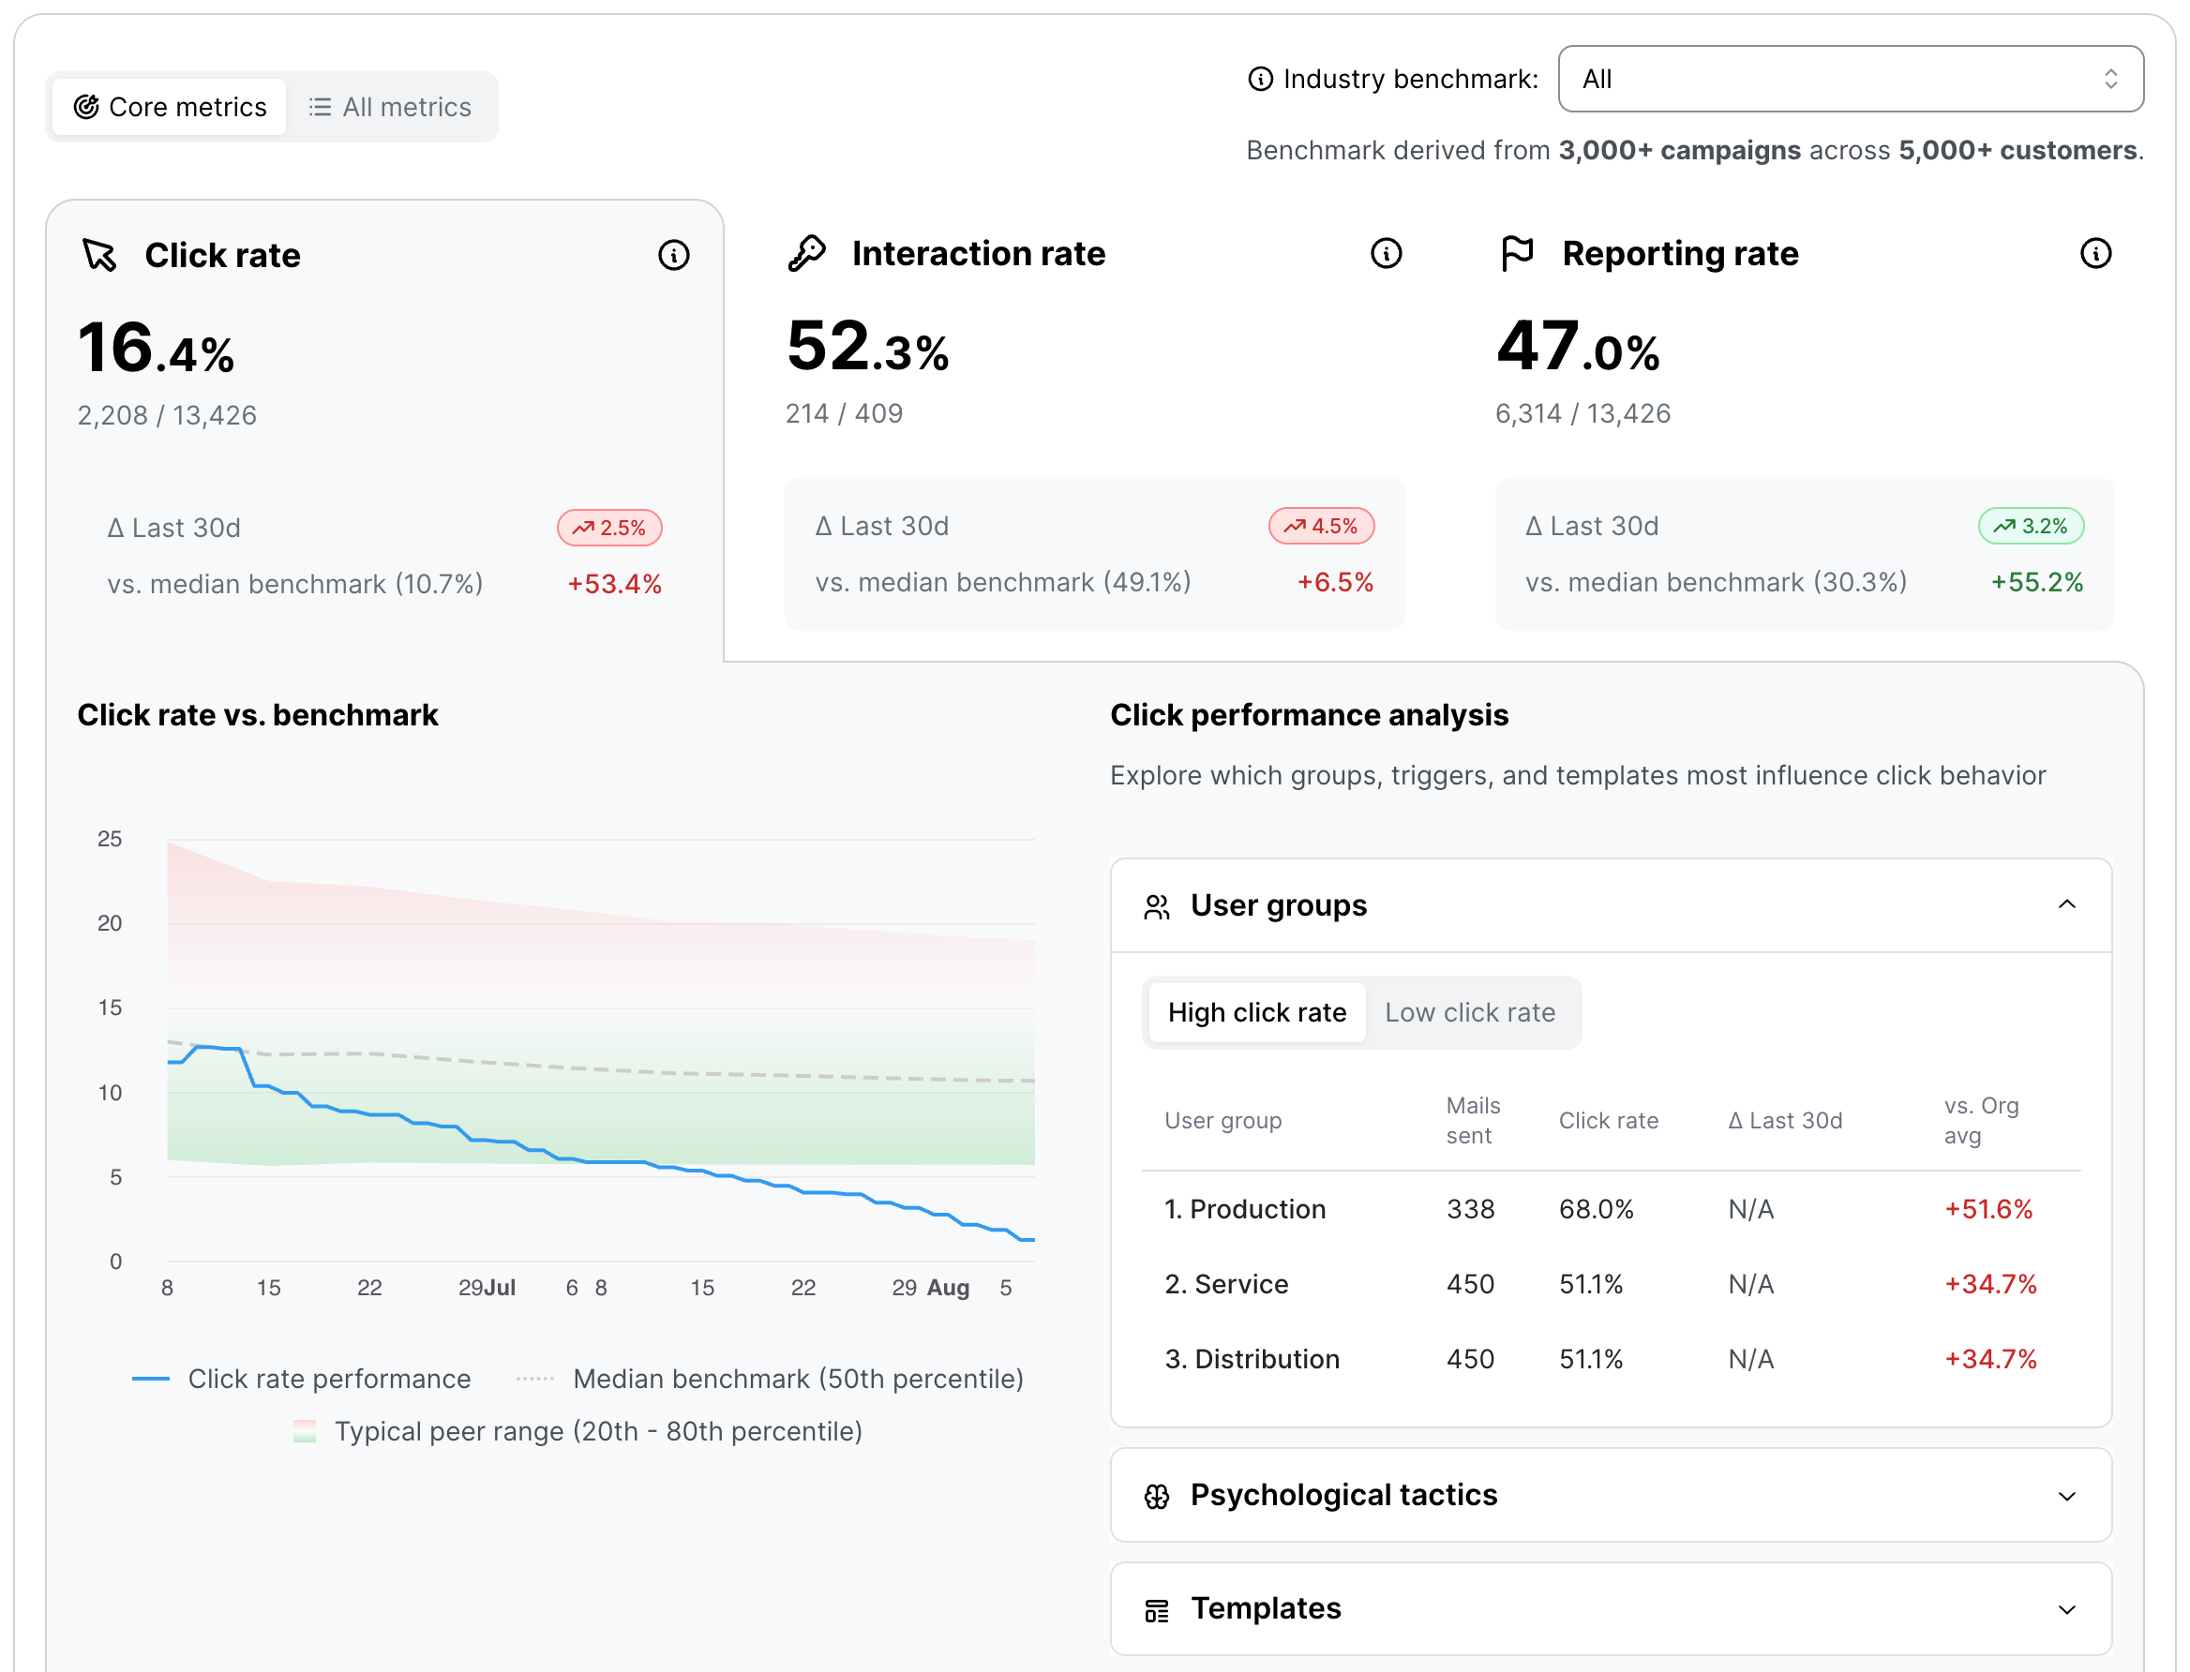
Task: Open the Interaction rate info tooltip icon
Action: (1386, 254)
